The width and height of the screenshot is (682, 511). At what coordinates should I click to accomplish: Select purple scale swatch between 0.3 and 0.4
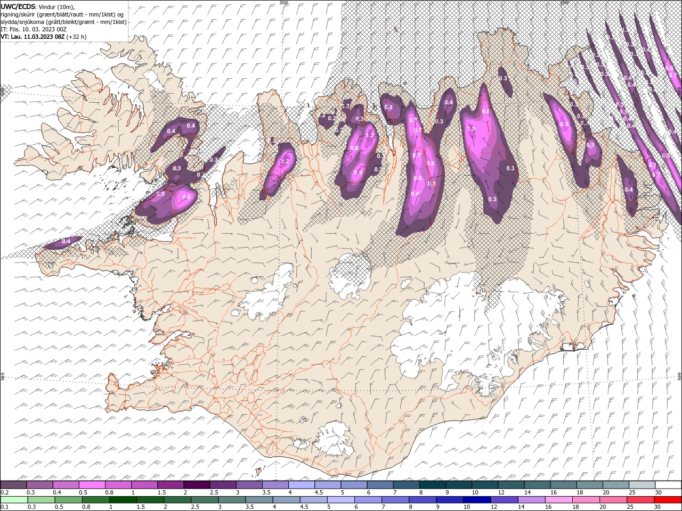point(40,485)
